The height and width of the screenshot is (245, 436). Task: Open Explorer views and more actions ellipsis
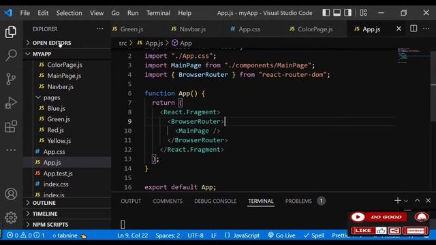click(x=99, y=29)
